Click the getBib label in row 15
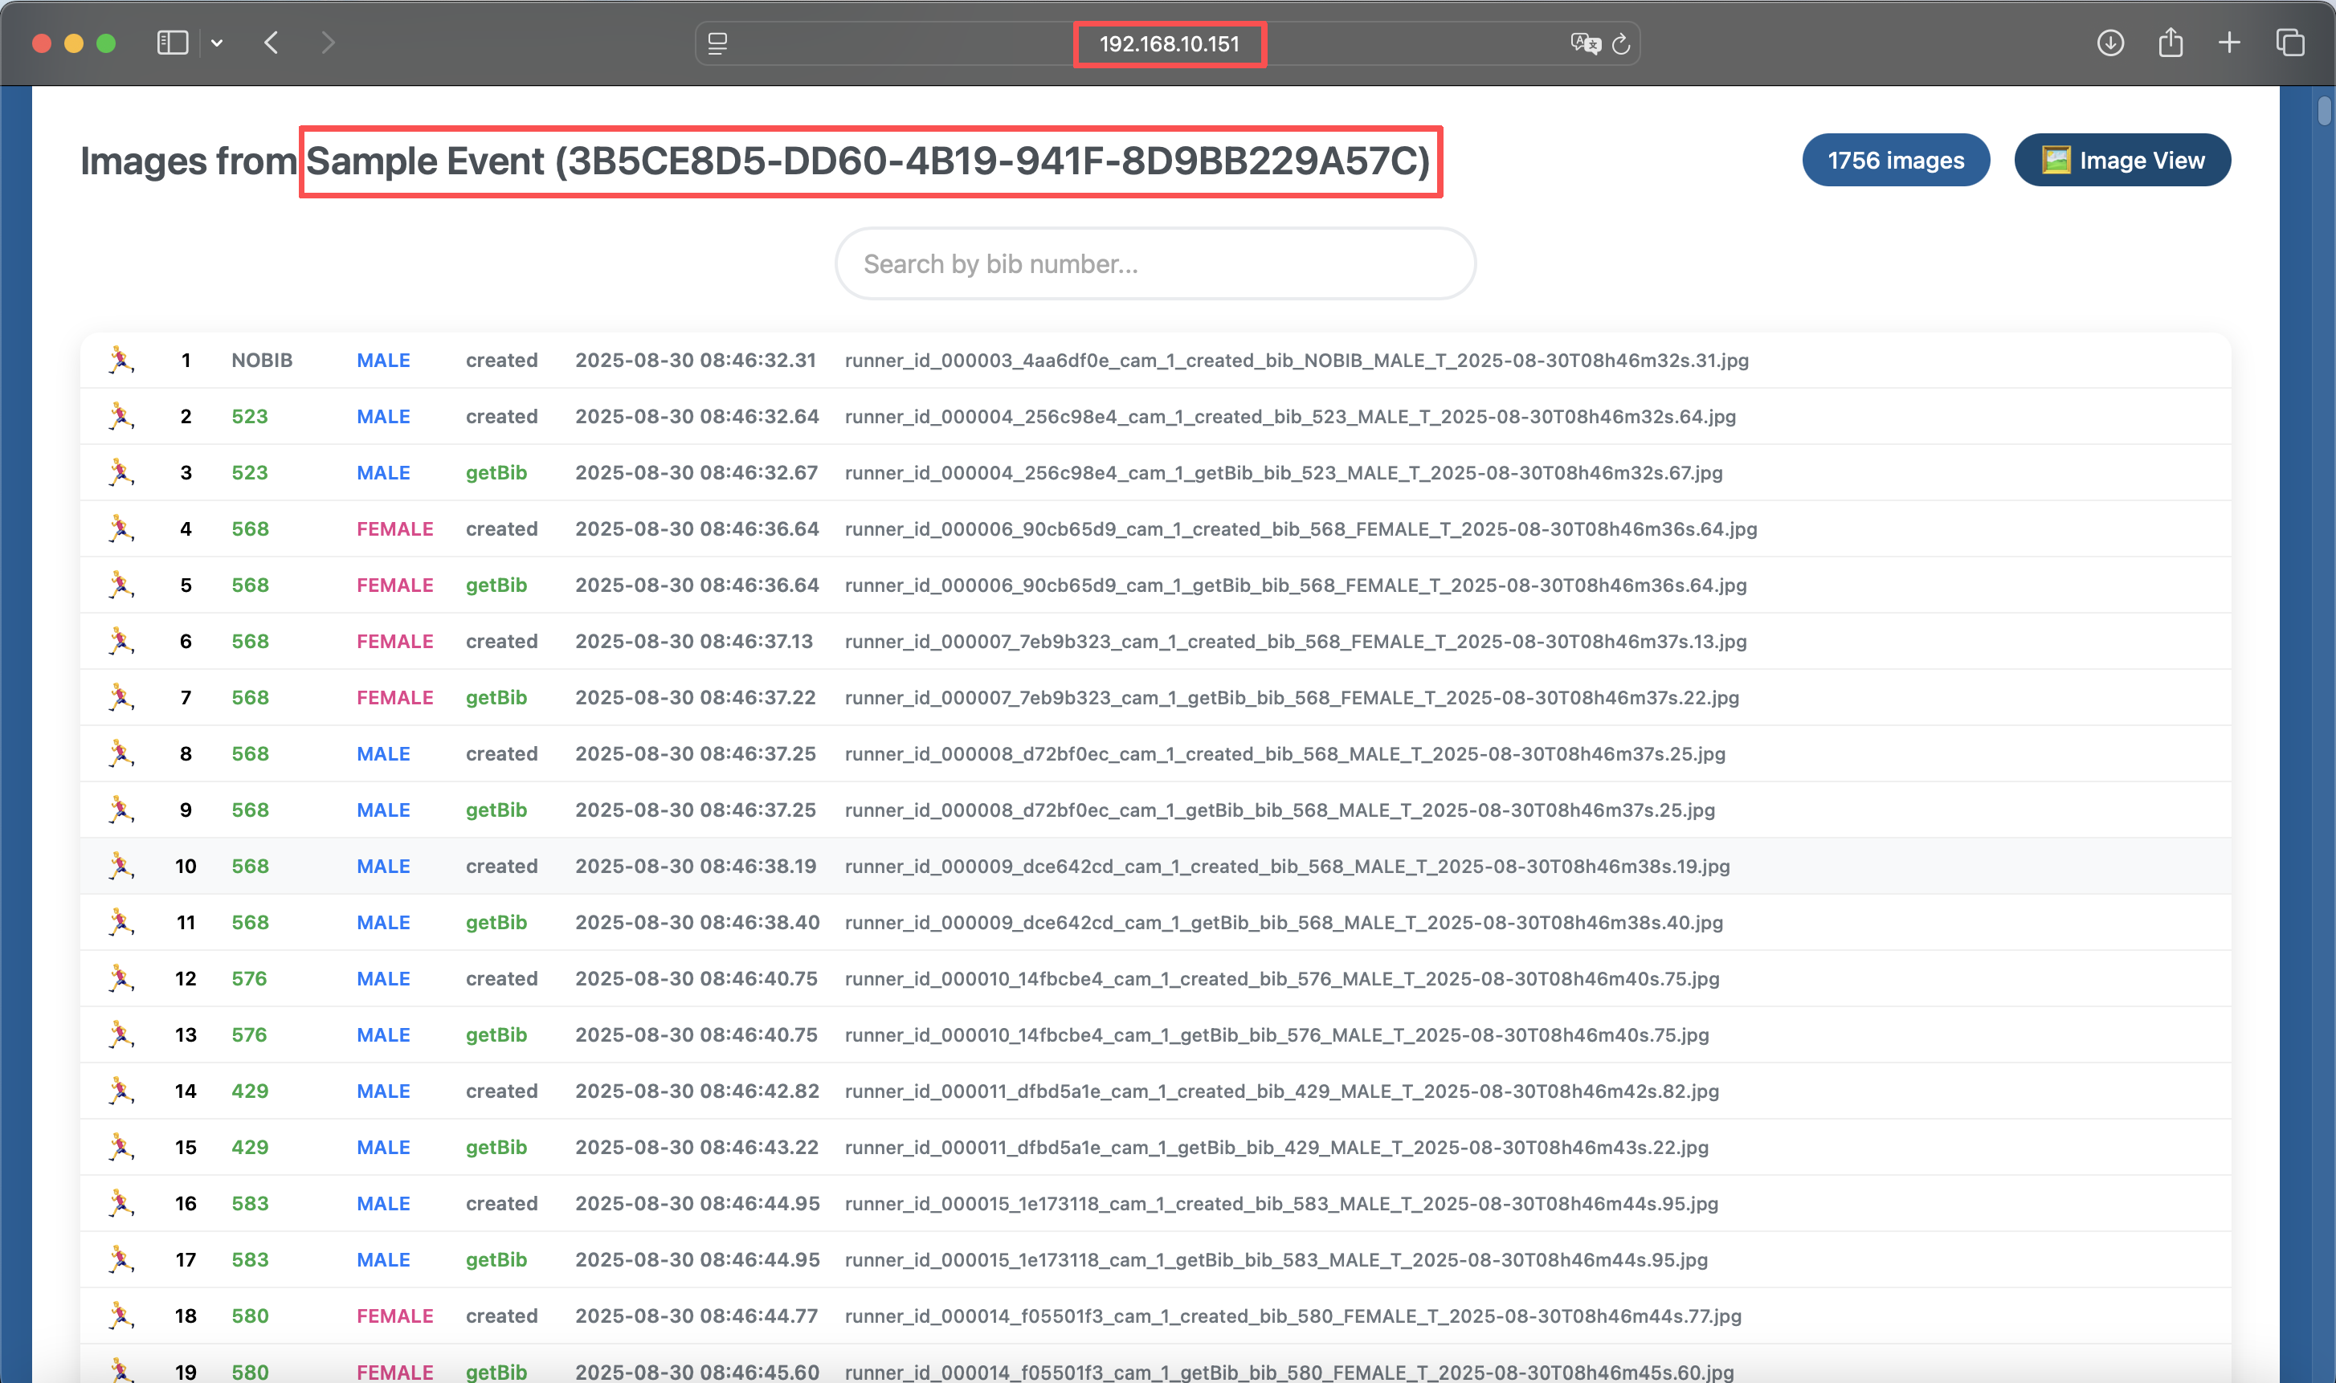2336x1383 pixels. (496, 1147)
